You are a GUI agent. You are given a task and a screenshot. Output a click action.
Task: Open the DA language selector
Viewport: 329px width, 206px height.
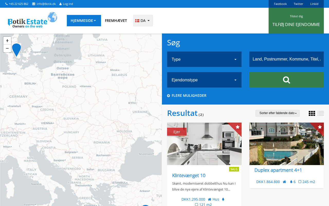[143, 21]
